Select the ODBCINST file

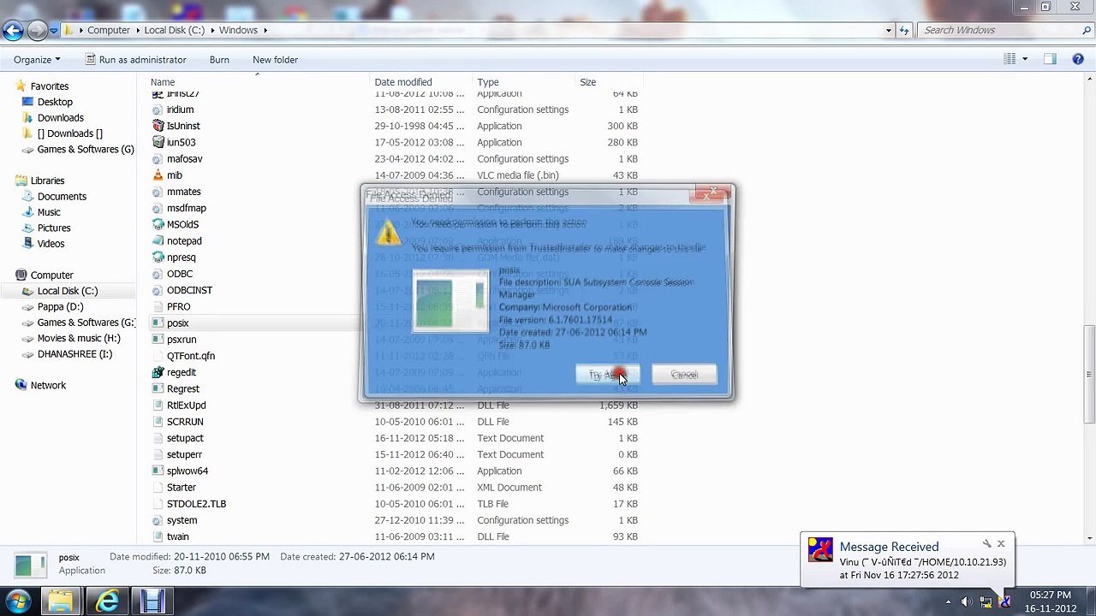pyautogui.click(x=189, y=290)
